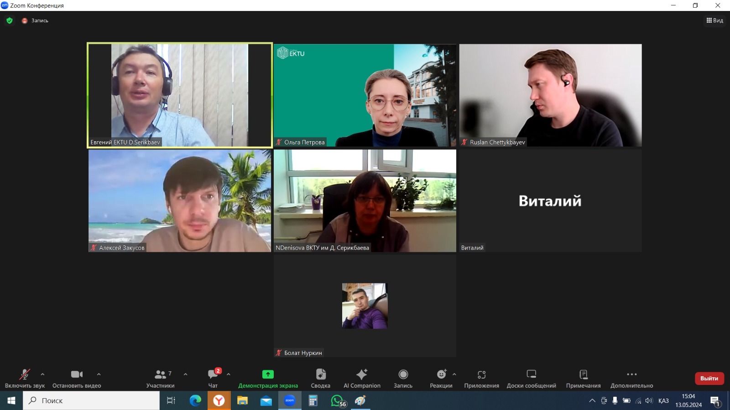Open the Чат chat panel

click(x=213, y=378)
